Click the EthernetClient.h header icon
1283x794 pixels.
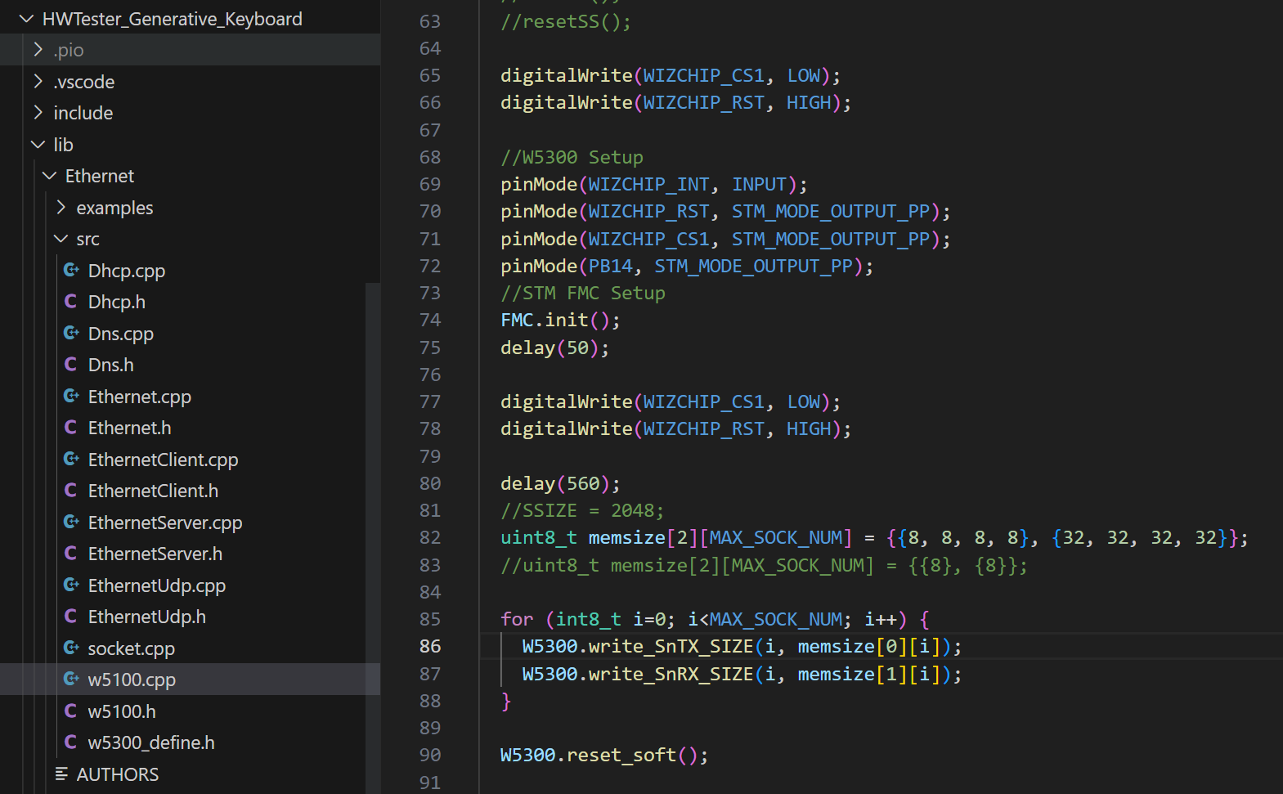point(71,490)
